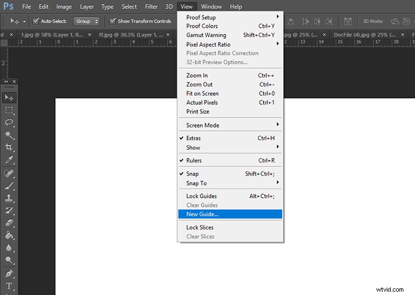Toggle Show Transform Controls checkbox
The width and height of the screenshot is (415, 295).
113,21
